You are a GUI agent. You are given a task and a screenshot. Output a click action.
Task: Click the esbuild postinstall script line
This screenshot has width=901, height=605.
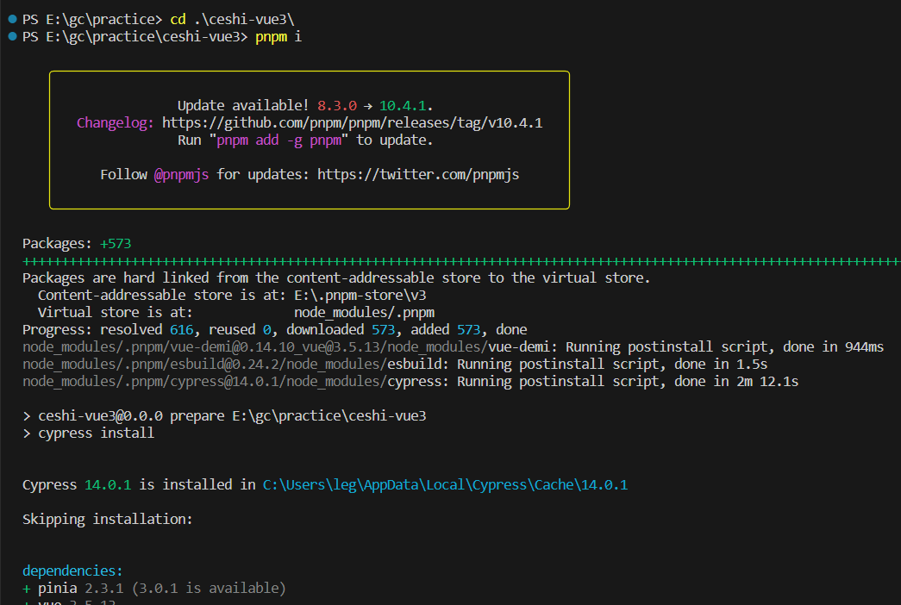click(395, 365)
